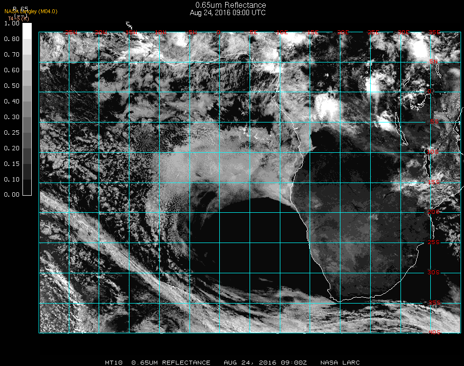Click the 5S latitude label
This screenshot has width=464, height=366.
(x=434, y=122)
